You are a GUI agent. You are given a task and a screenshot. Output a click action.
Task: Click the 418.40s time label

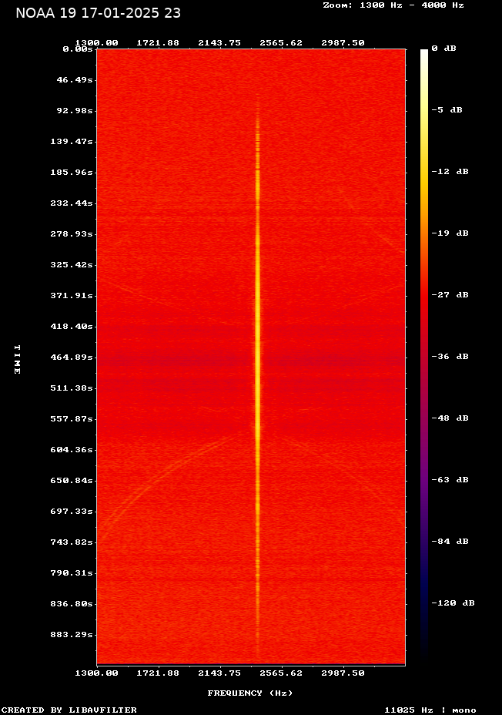72,327
